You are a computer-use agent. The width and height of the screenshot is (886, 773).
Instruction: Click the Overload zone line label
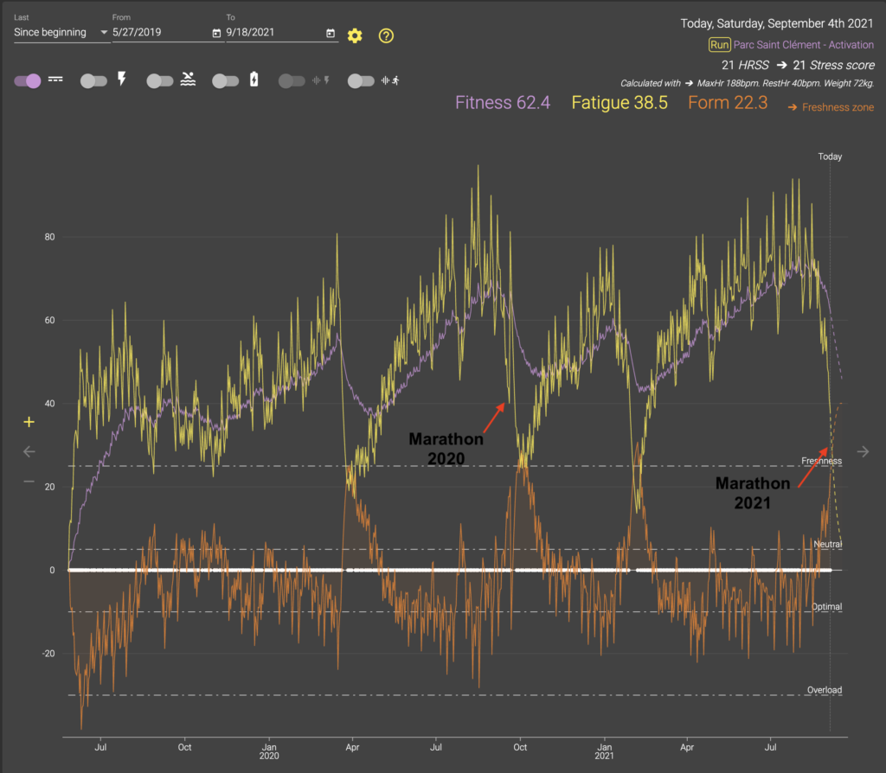pos(825,690)
